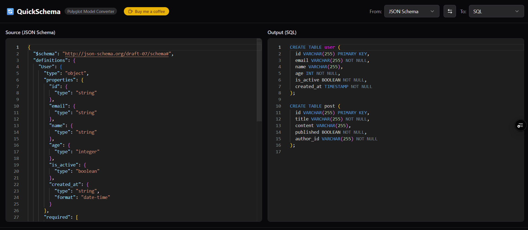Click the "is_active" key in source
Screen dimensions: 528x230
point(65,165)
